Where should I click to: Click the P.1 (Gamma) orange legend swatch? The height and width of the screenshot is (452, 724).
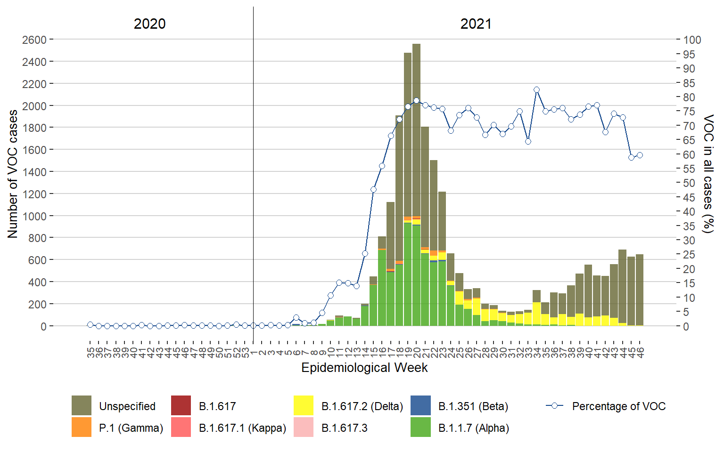coord(81,427)
